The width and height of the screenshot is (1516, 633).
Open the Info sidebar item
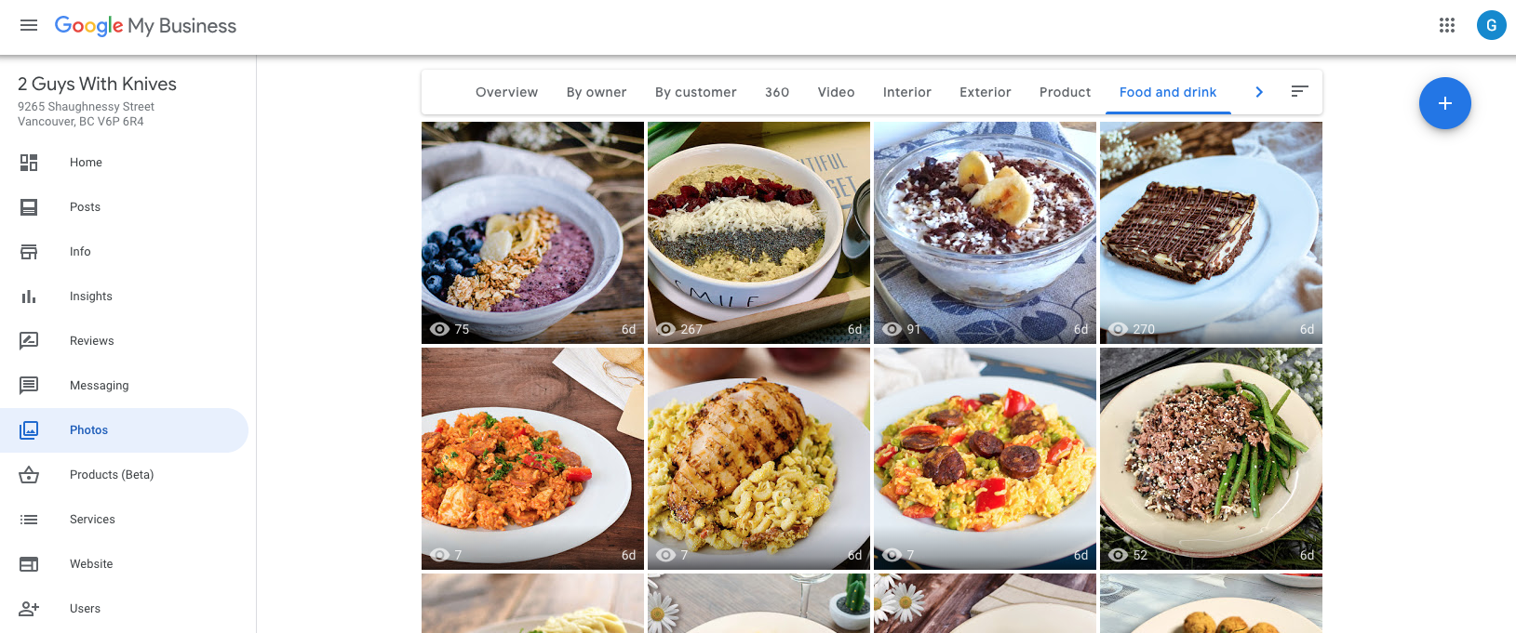click(80, 252)
